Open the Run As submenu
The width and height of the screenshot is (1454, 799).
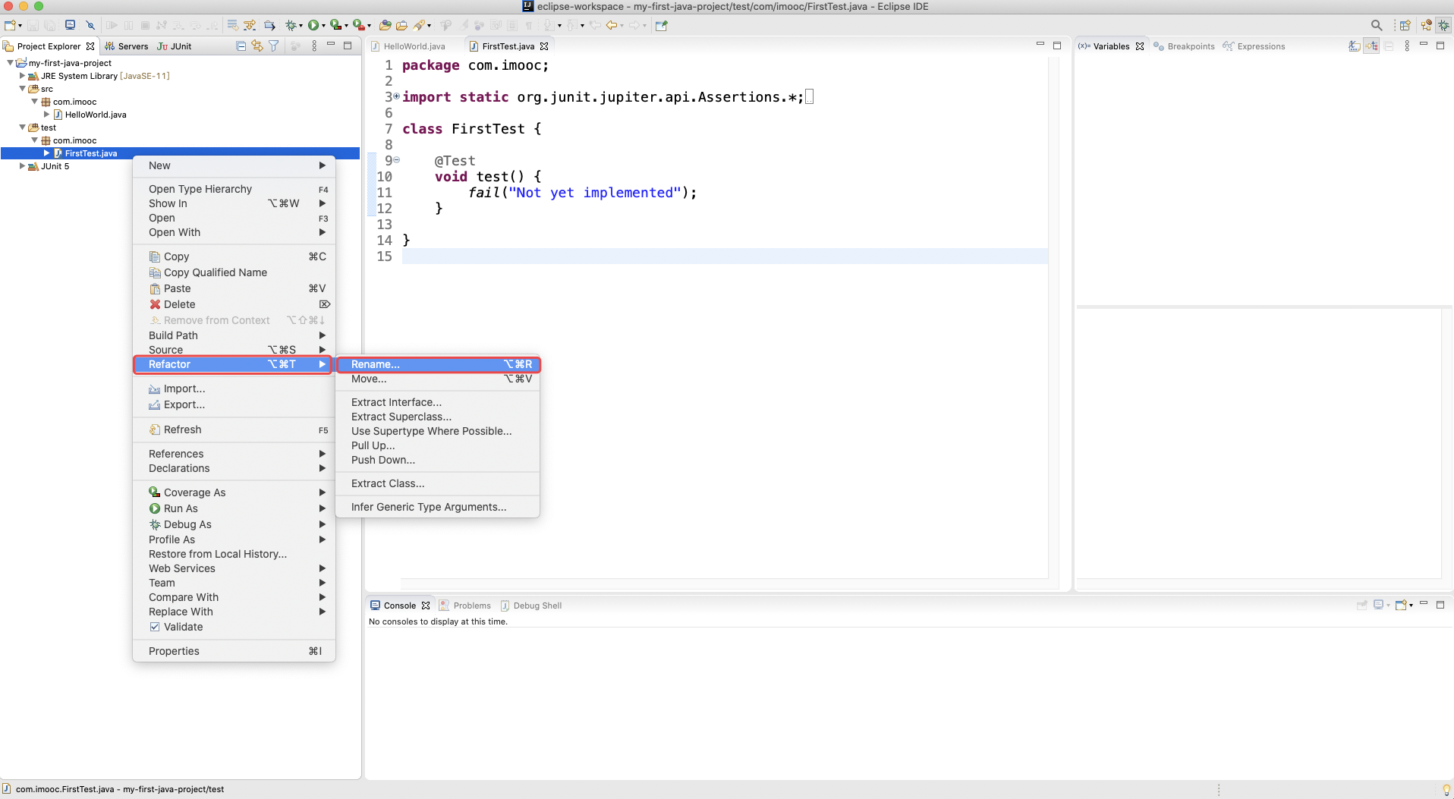click(x=234, y=508)
